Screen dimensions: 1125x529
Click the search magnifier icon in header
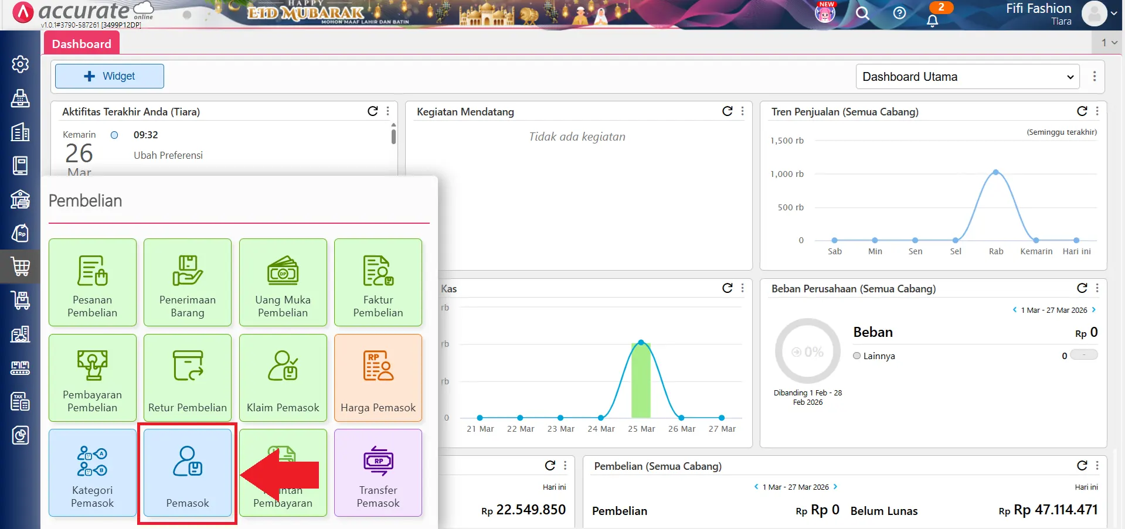coord(862,13)
